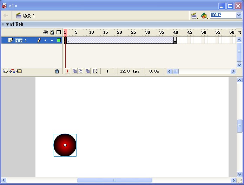The height and width of the screenshot is (185, 244).
Task: Toggle lock all layers icon
Action: (52, 32)
